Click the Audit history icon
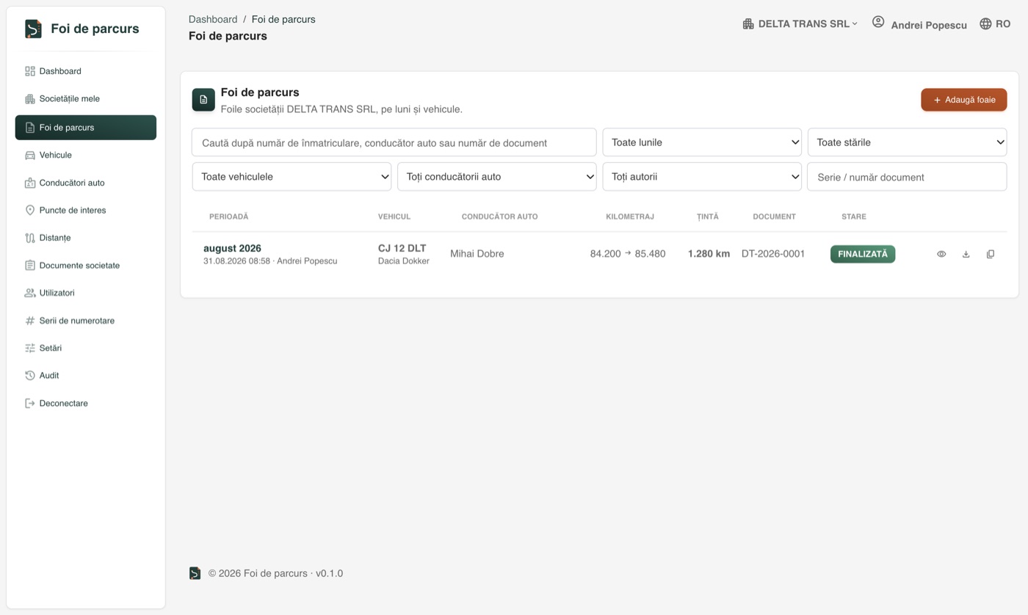This screenshot has height=615, width=1028. click(30, 375)
